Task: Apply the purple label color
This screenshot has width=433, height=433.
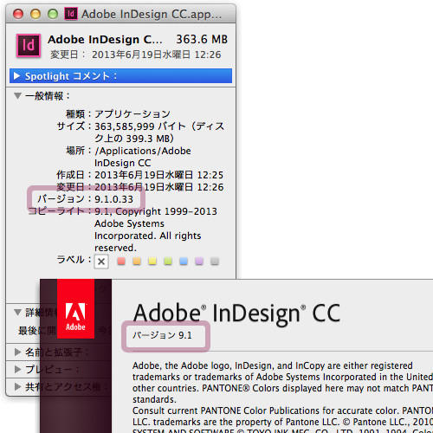Action: click(199, 262)
